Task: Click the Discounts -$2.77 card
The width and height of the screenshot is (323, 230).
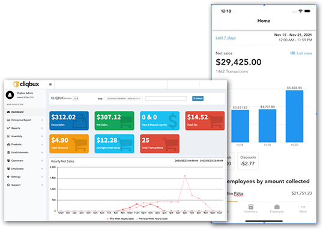Action: 248,161
